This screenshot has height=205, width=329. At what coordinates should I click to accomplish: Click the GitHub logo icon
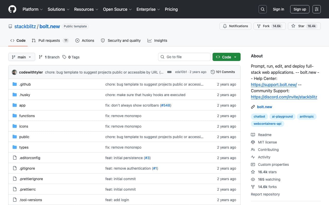12,9
